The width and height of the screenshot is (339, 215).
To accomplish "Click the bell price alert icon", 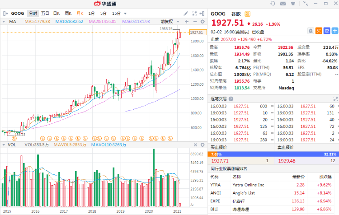I will pyautogui.click(x=311, y=31).
